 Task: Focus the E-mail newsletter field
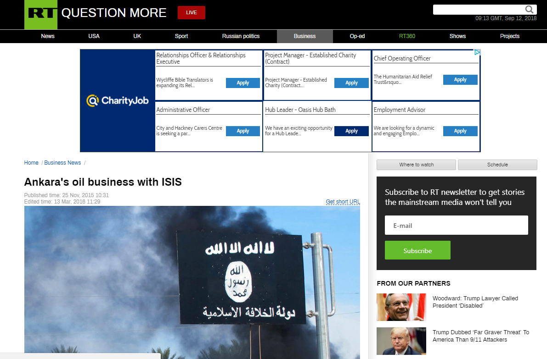(457, 225)
